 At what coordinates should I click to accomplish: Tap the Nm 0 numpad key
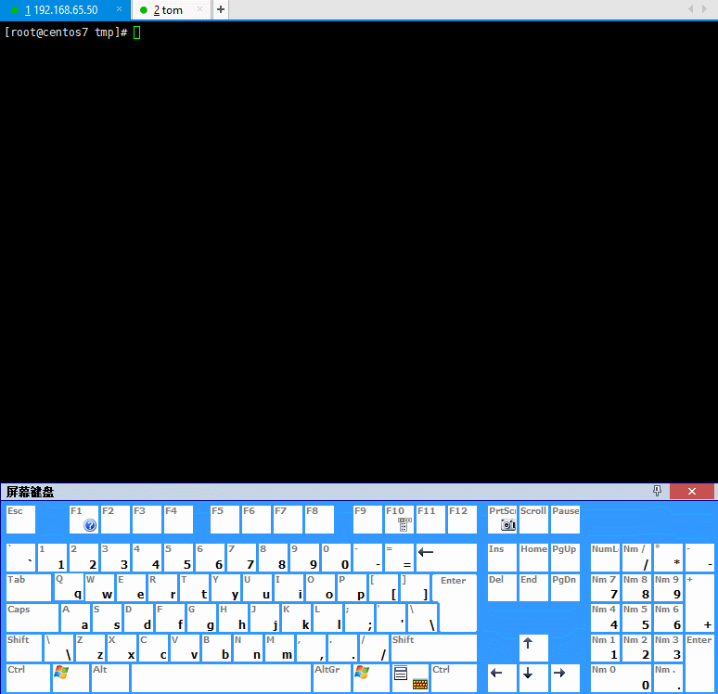click(x=621, y=678)
